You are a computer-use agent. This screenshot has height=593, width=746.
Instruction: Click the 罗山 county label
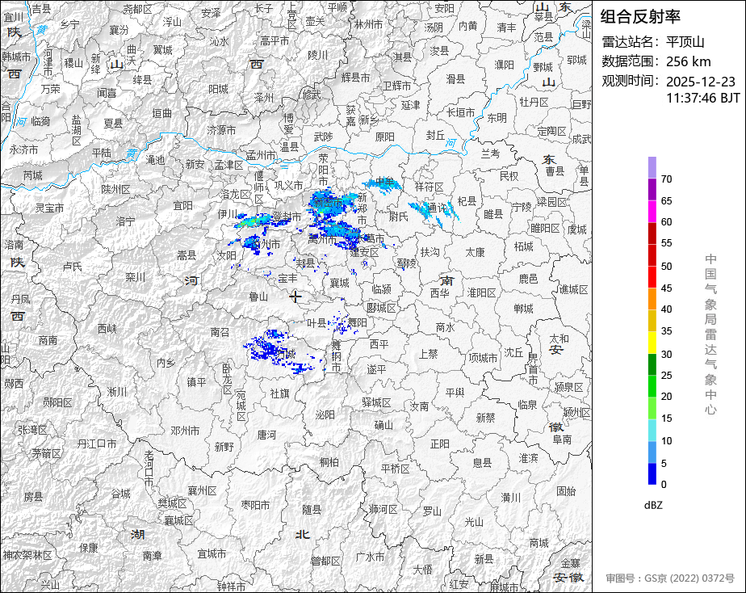(x=432, y=511)
